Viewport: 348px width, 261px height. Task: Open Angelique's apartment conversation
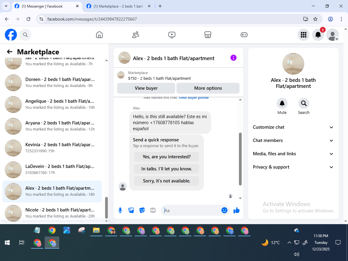click(x=52, y=104)
